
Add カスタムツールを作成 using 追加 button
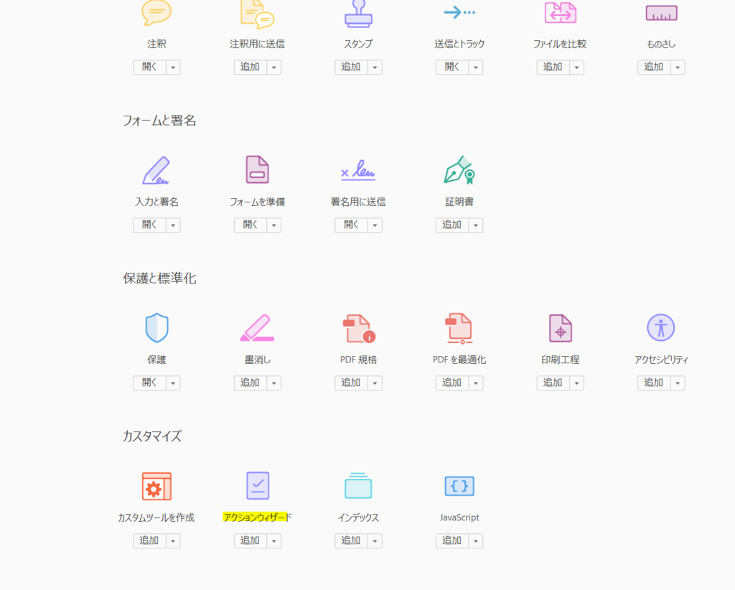coord(149,540)
